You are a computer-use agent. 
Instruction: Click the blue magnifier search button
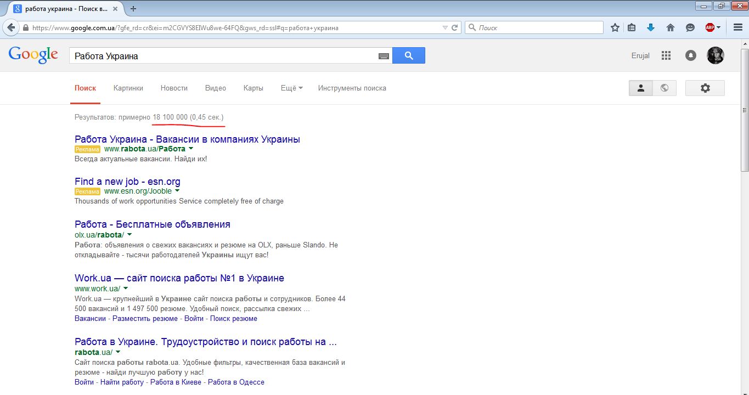click(409, 55)
